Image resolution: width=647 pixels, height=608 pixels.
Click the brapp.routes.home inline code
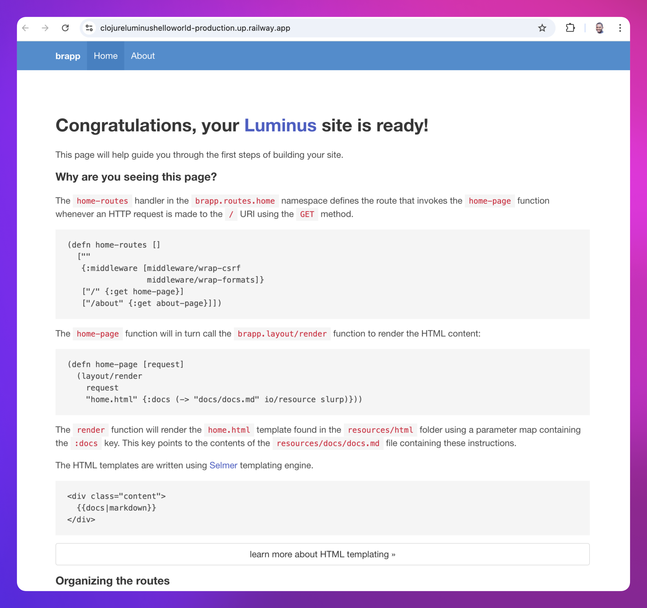click(x=235, y=201)
